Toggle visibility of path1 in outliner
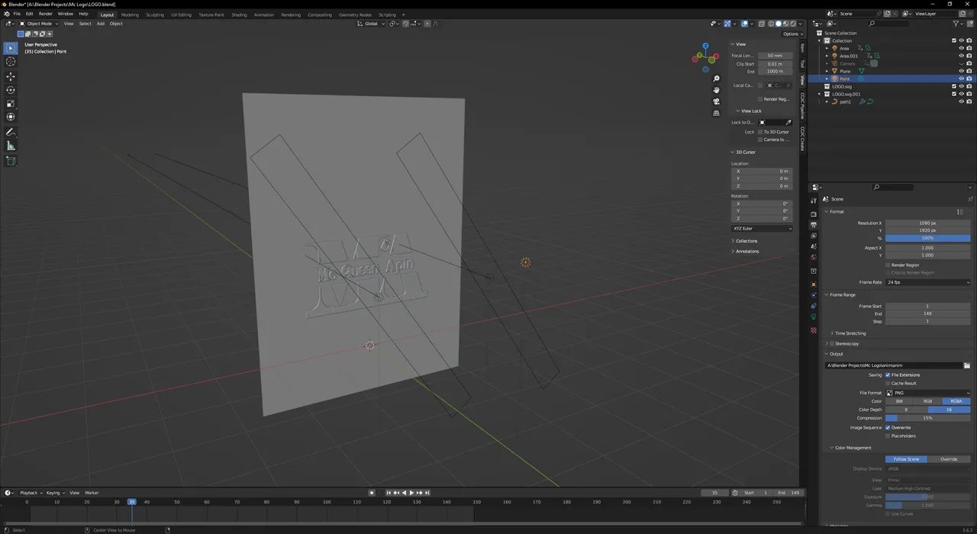This screenshot has width=977, height=534. point(961,101)
